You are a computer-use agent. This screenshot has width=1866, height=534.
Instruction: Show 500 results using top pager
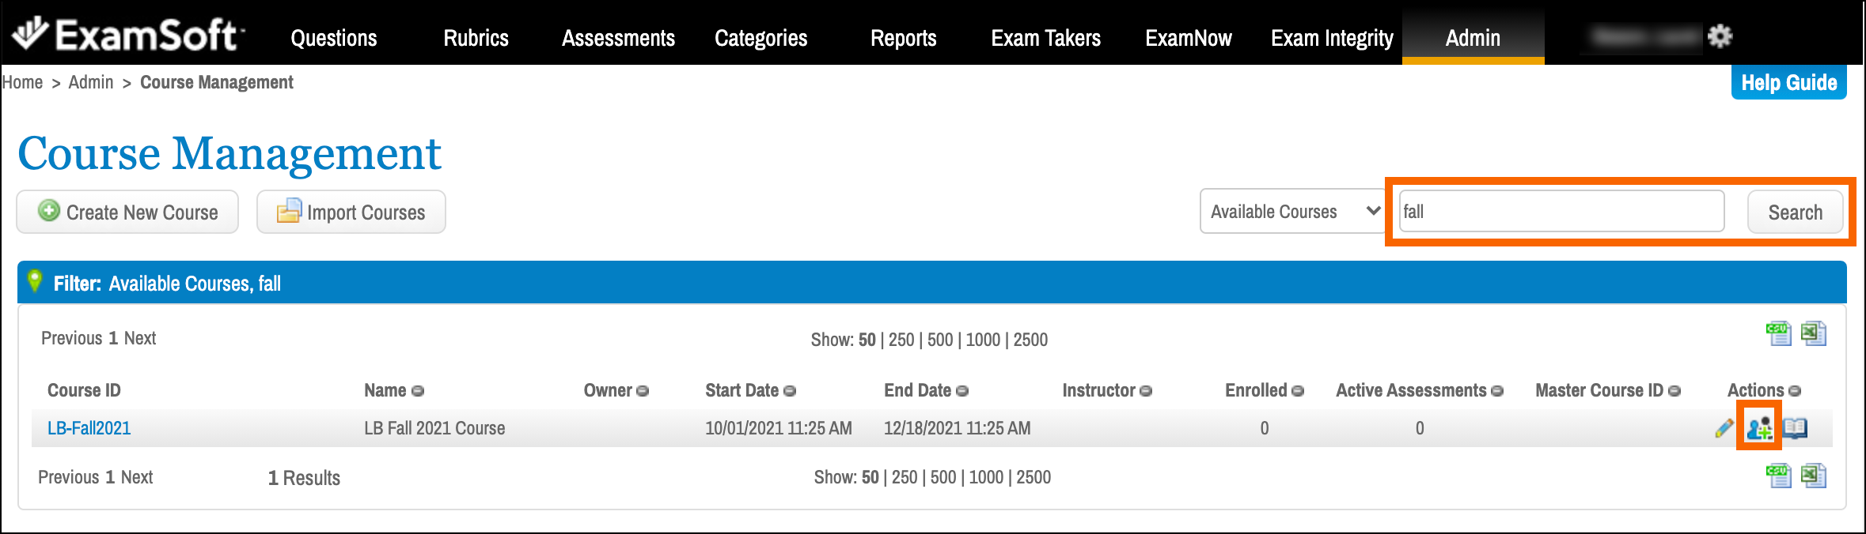click(940, 340)
